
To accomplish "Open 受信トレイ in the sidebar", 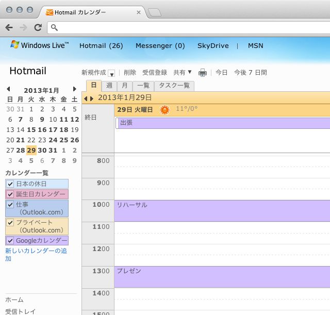I will [20, 311].
